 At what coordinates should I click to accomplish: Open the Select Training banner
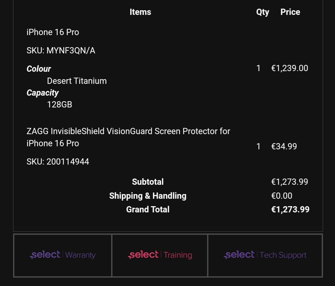[x=160, y=255]
